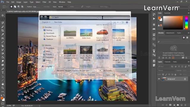The width and height of the screenshot is (190, 107).
Task: Click the foreground color swatch in toolbar
Action: pos(2,98)
